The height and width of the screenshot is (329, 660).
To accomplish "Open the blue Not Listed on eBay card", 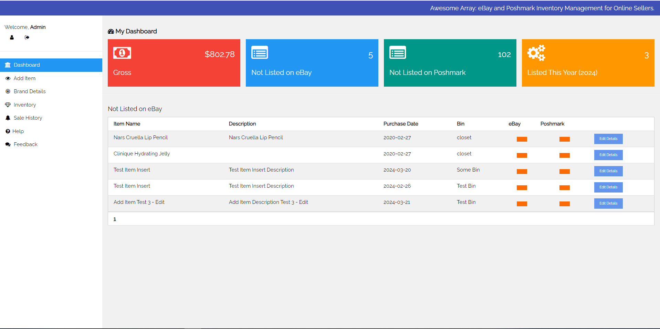I will pyautogui.click(x=312, y=63).
